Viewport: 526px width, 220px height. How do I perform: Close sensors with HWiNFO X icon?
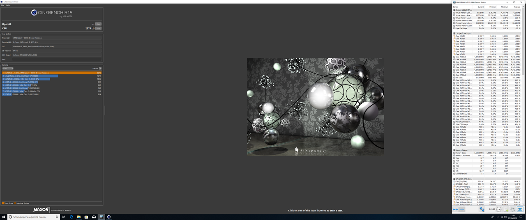point(520,209)
